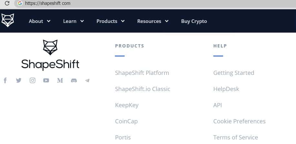Screen dimensions: 296x144
Task: Open the Twitter social icon
Action: pyautogui.click(x=19, y=80)
